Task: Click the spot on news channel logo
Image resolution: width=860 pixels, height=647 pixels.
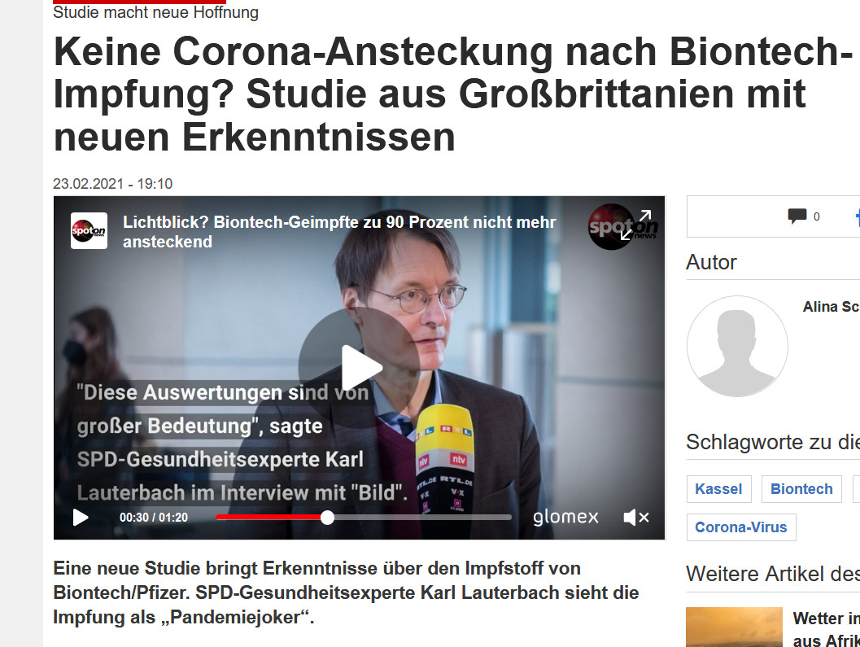Action: (89, 231)
